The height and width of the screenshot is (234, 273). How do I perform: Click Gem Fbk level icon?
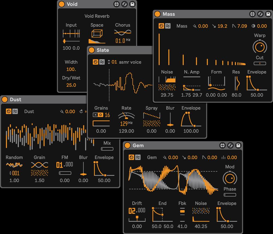(x=182, y=215)
